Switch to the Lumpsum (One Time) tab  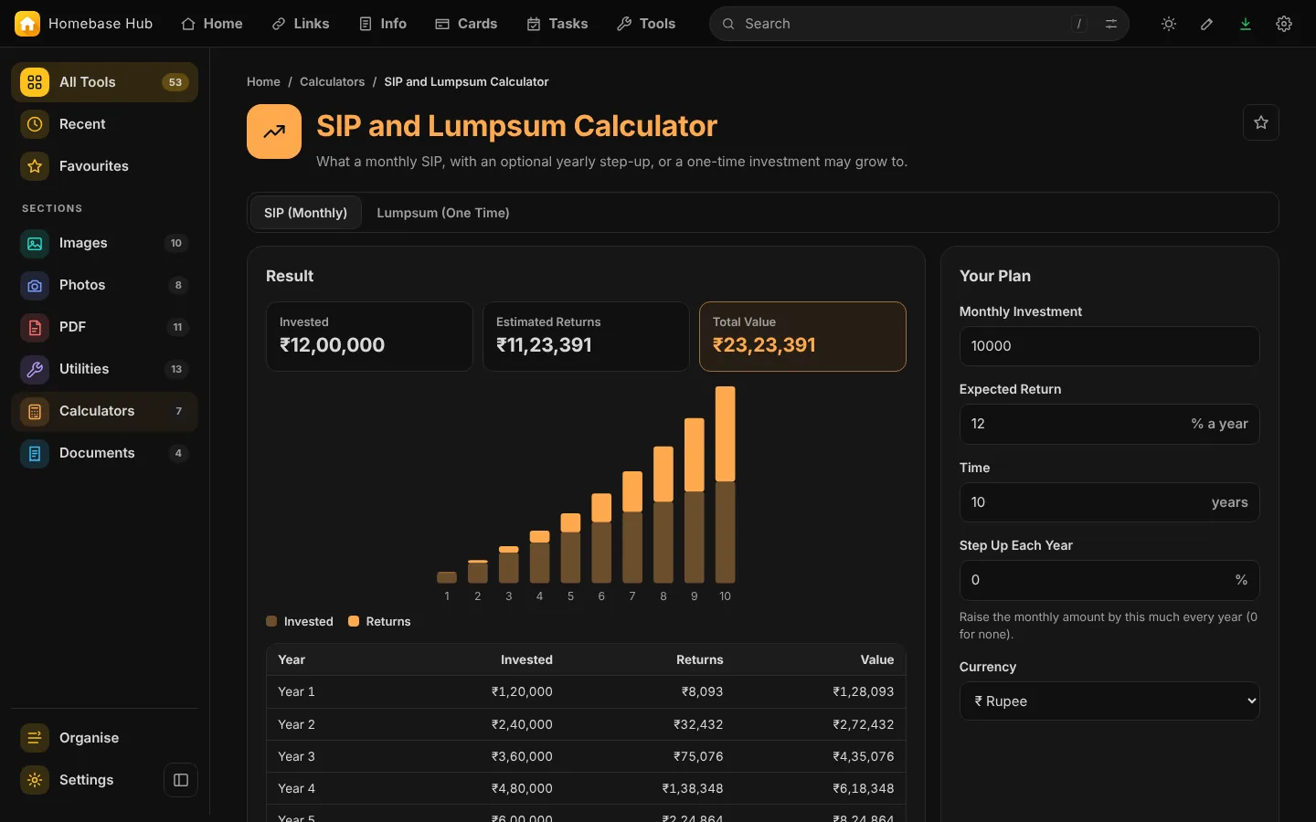pyautogui.click(x=443, y=213)
